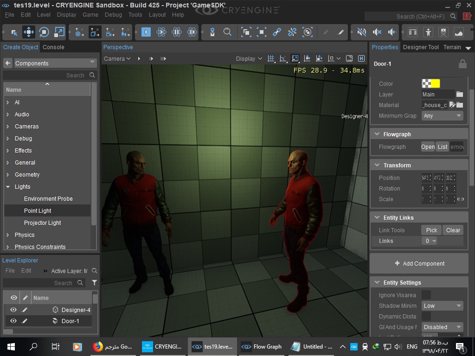Click the yellow Color swatch
475x356 pixels.
[x=435, y=83]
